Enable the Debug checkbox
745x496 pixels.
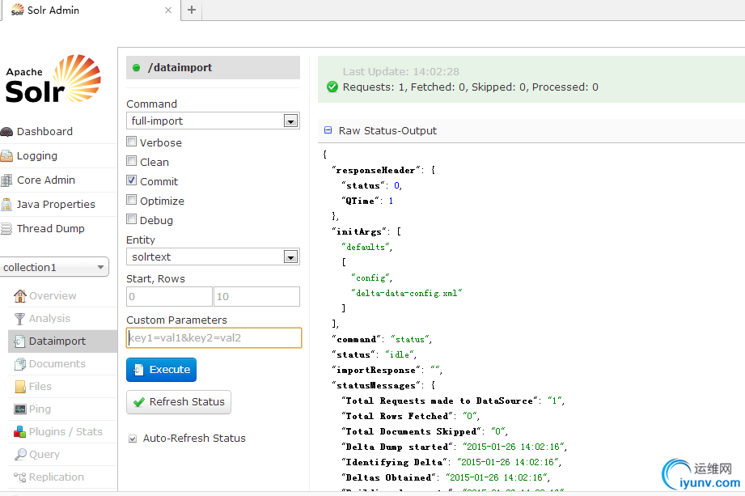[x=132, y=219]
